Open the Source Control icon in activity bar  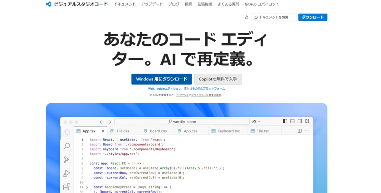click(67, 160)
